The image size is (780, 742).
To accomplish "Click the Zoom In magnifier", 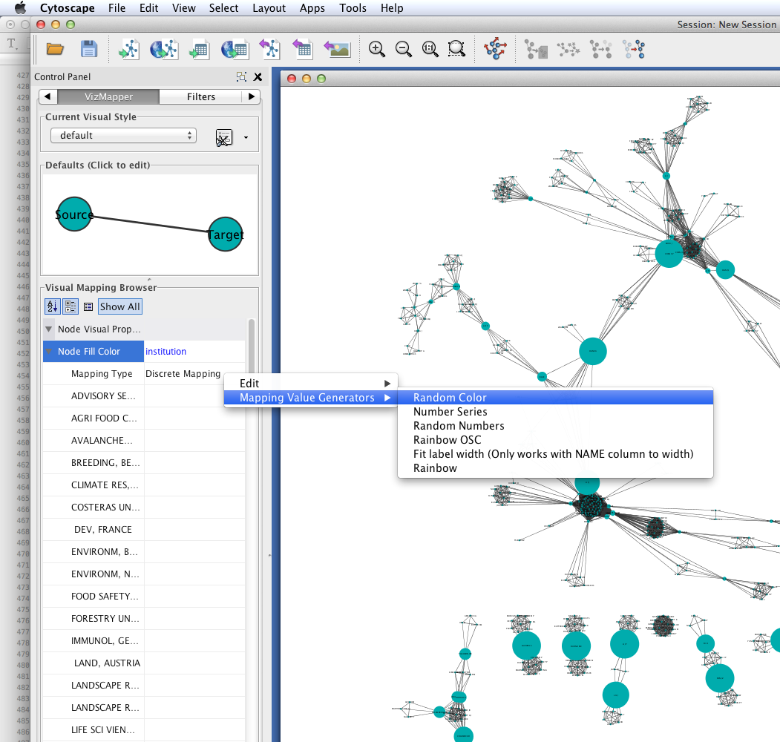I will [x=376, y=49].
